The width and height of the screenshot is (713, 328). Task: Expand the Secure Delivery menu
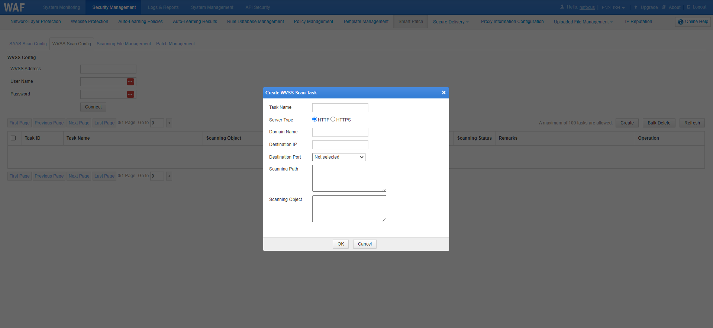tap(451, 22)
